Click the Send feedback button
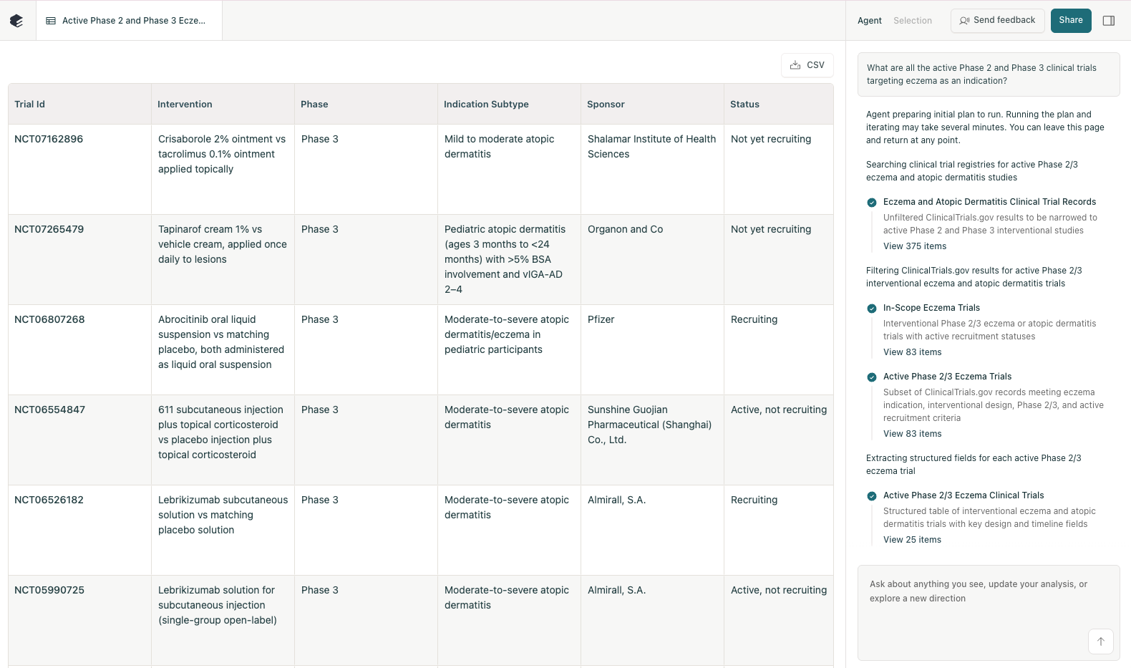Image resolution: width=1131 pixels, height=668 pixels. point(997,21)
